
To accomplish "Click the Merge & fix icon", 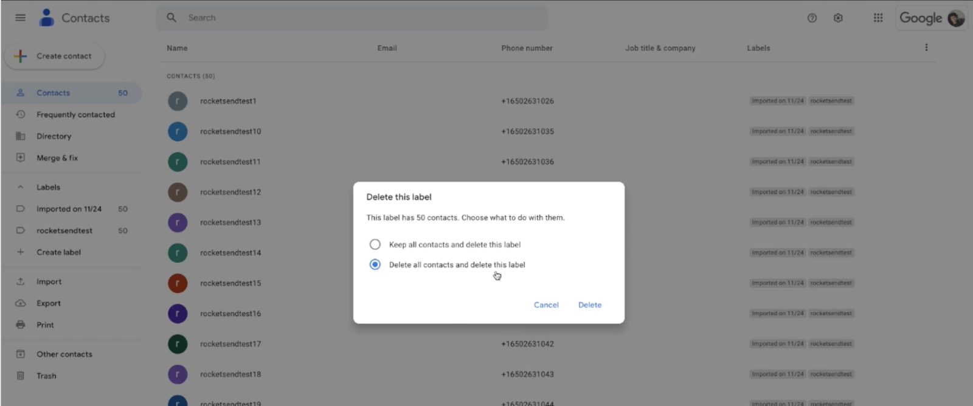I will point(21,157).
